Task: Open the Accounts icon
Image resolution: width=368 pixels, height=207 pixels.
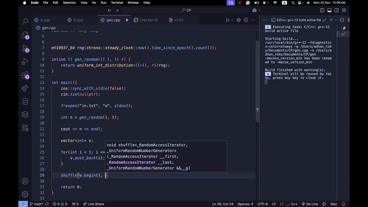Action: point(25,181)
